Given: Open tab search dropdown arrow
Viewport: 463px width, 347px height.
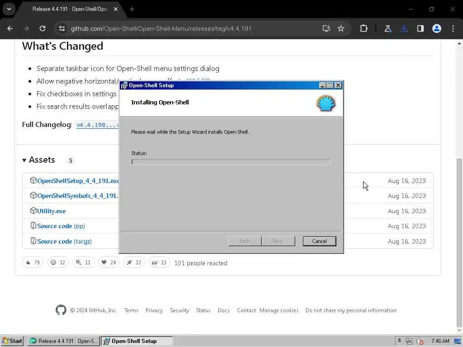Looking at the screenshot, I should click(x=9, y=9).
